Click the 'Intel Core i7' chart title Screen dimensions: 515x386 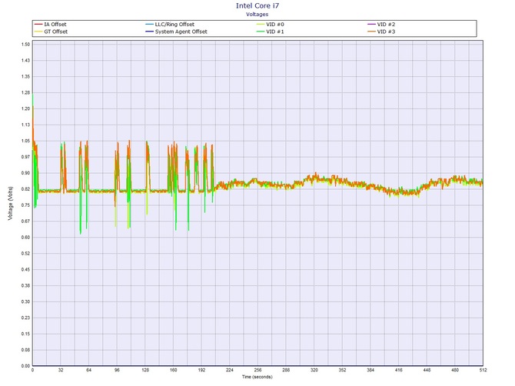click(x=257, y=5)
